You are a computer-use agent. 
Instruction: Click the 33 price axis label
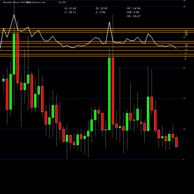coord(184,7)
